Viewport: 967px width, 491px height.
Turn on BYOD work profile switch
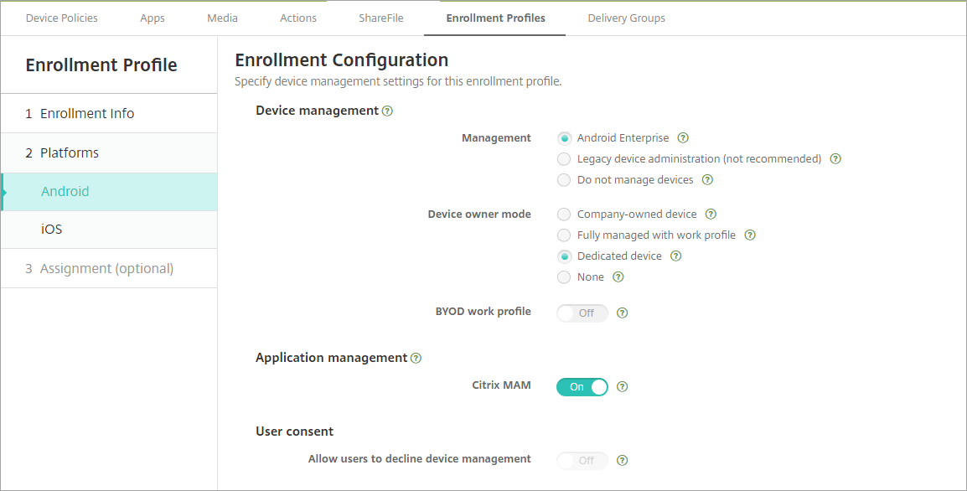coord(582,313)
